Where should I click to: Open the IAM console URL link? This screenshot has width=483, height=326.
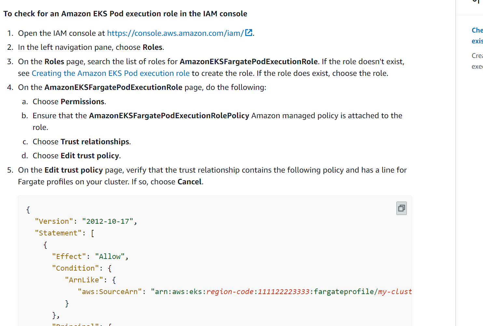point(175,33)
